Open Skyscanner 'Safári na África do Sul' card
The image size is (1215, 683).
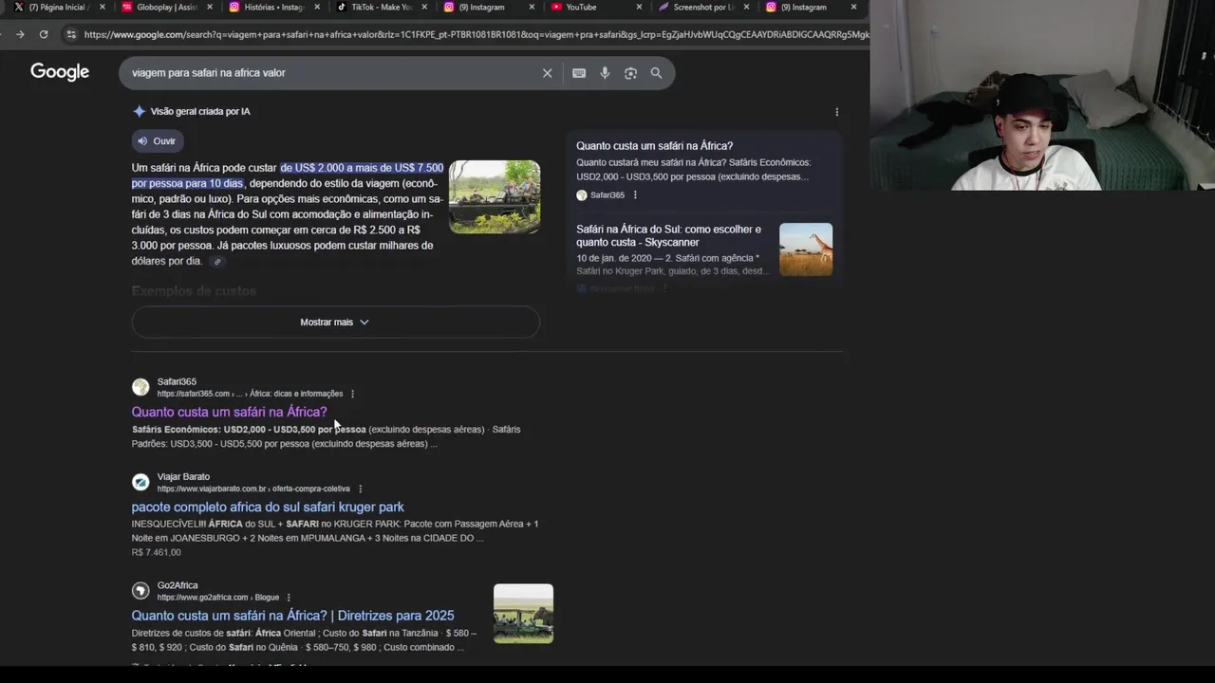coord(668,235)
